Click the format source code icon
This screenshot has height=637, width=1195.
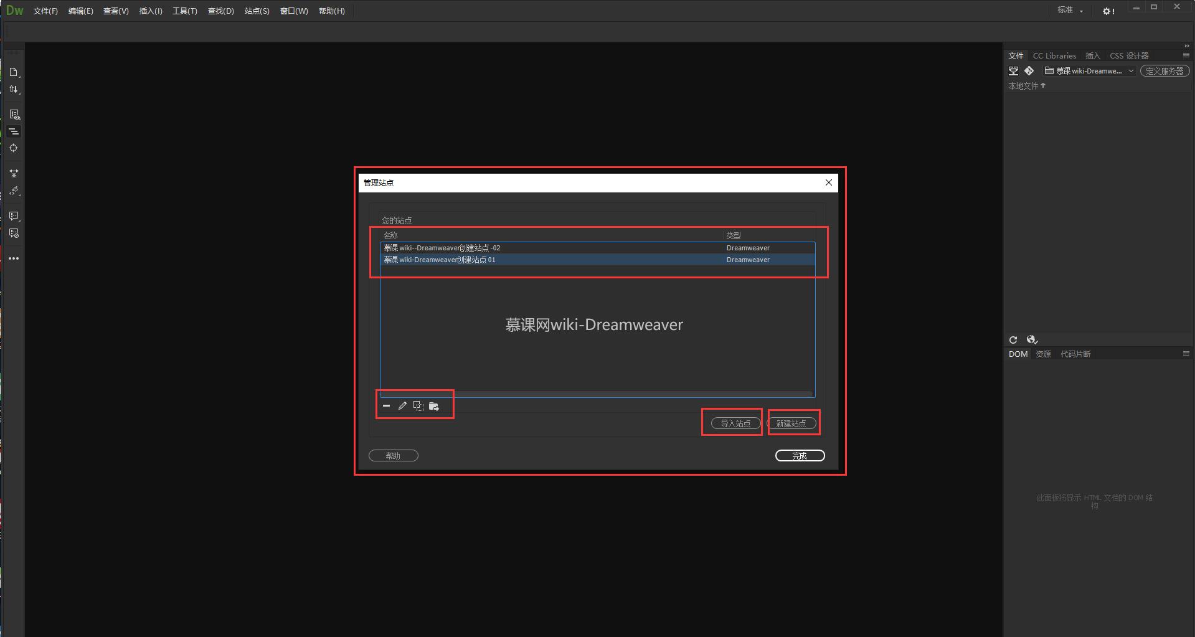[14, 191]
